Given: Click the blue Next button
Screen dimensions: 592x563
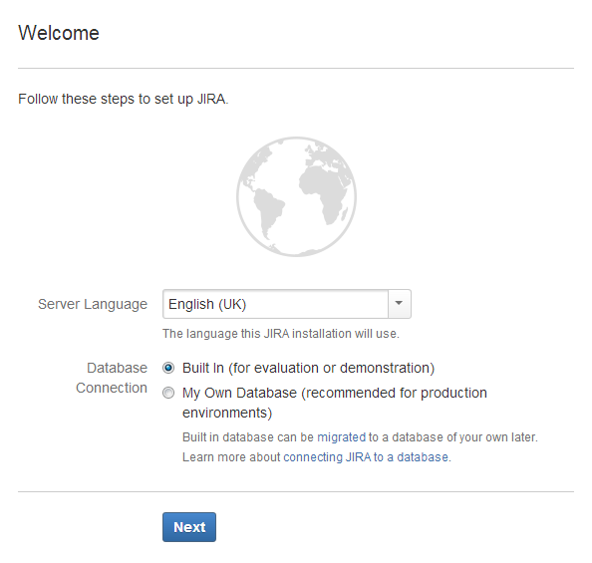Looking at the screenshot, I should pyautogui.click(x=189, y=527).
